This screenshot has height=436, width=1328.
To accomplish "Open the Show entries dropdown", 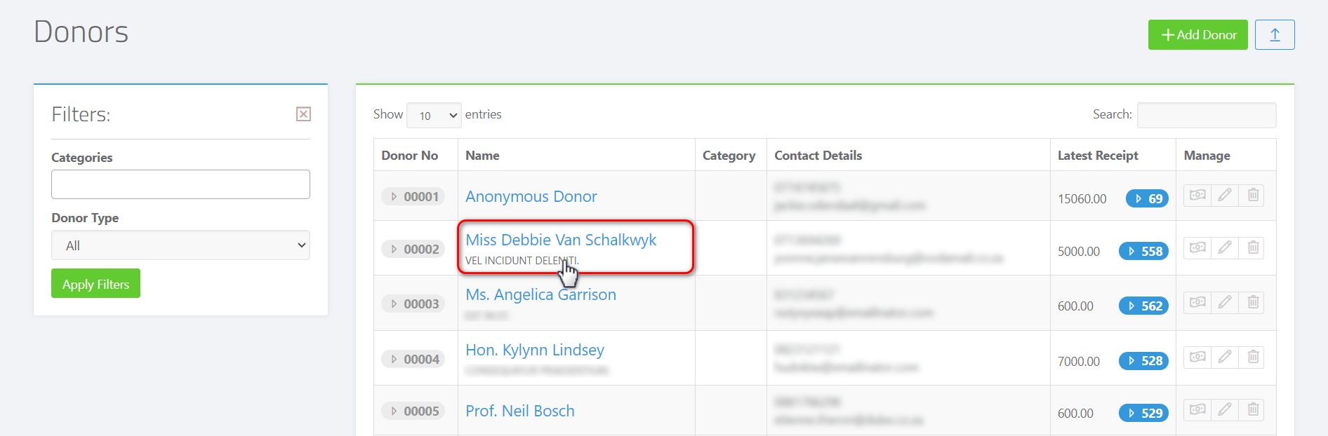I will tap(434, 115).
